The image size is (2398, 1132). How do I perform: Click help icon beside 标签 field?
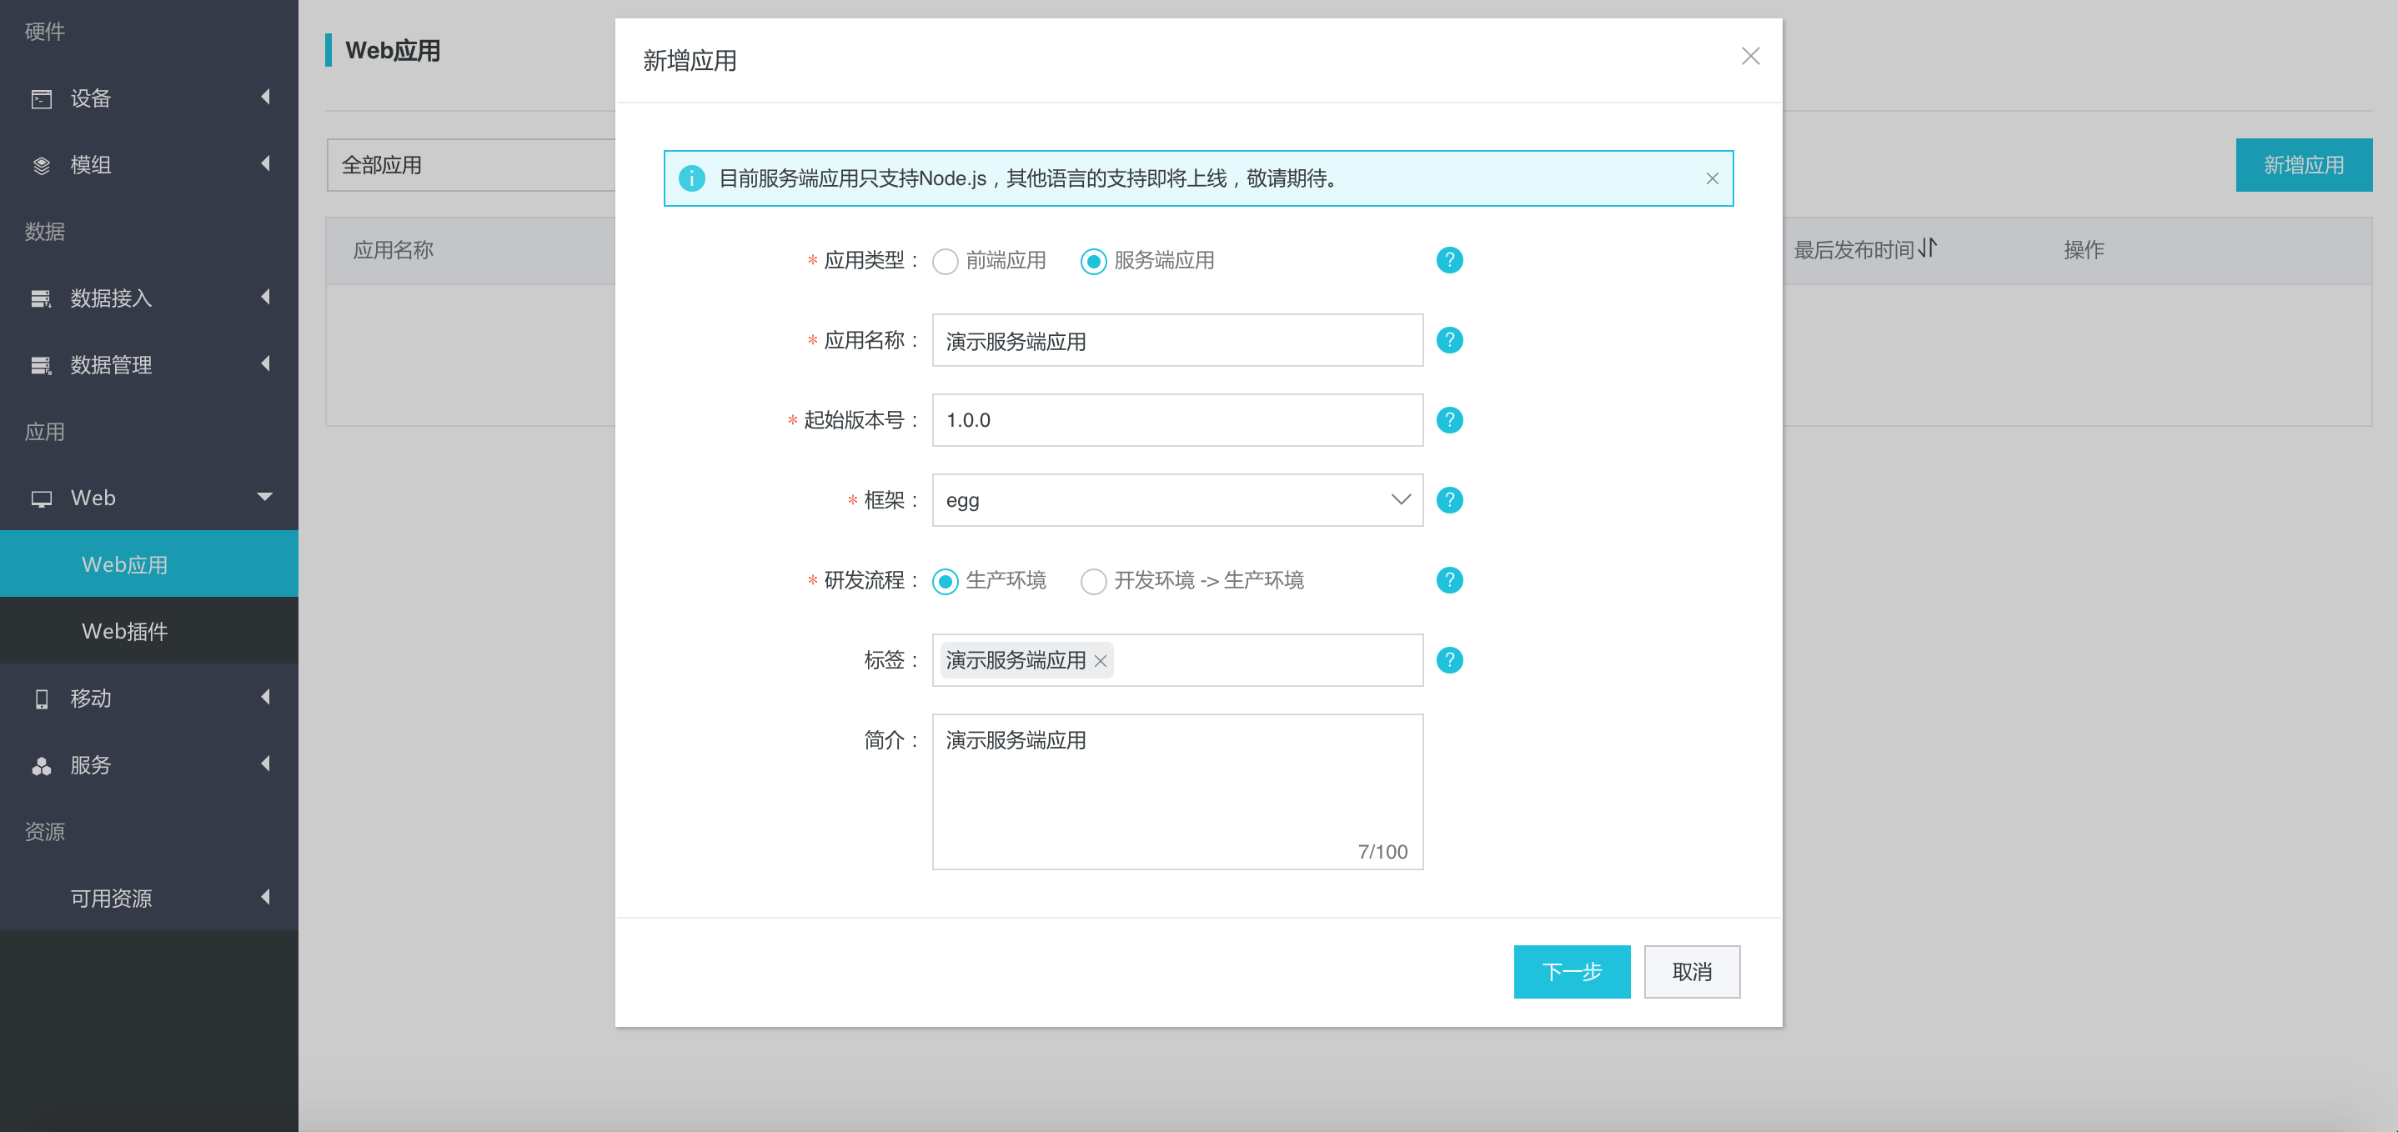point(1448,660)
